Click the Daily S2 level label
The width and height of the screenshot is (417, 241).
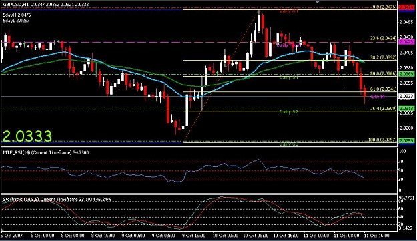pyautogui.click(x=288, y=112)
